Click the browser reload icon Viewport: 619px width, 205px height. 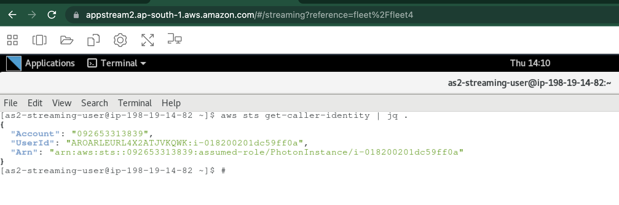52,15
